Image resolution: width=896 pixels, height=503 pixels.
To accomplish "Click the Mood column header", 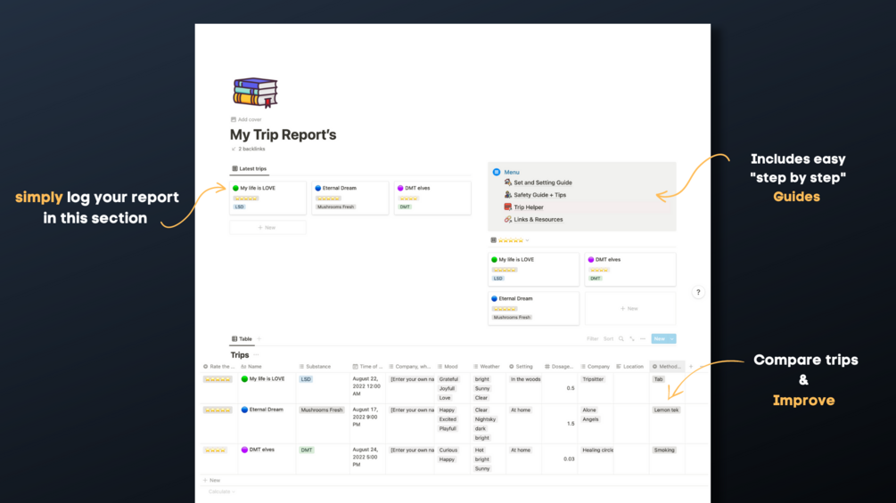I will 453,367.
